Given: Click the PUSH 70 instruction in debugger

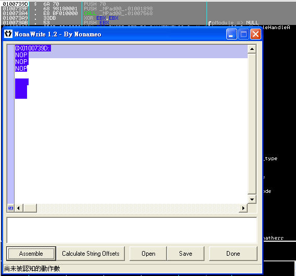Looking at the screenshot, I should [x=95, y=4].
